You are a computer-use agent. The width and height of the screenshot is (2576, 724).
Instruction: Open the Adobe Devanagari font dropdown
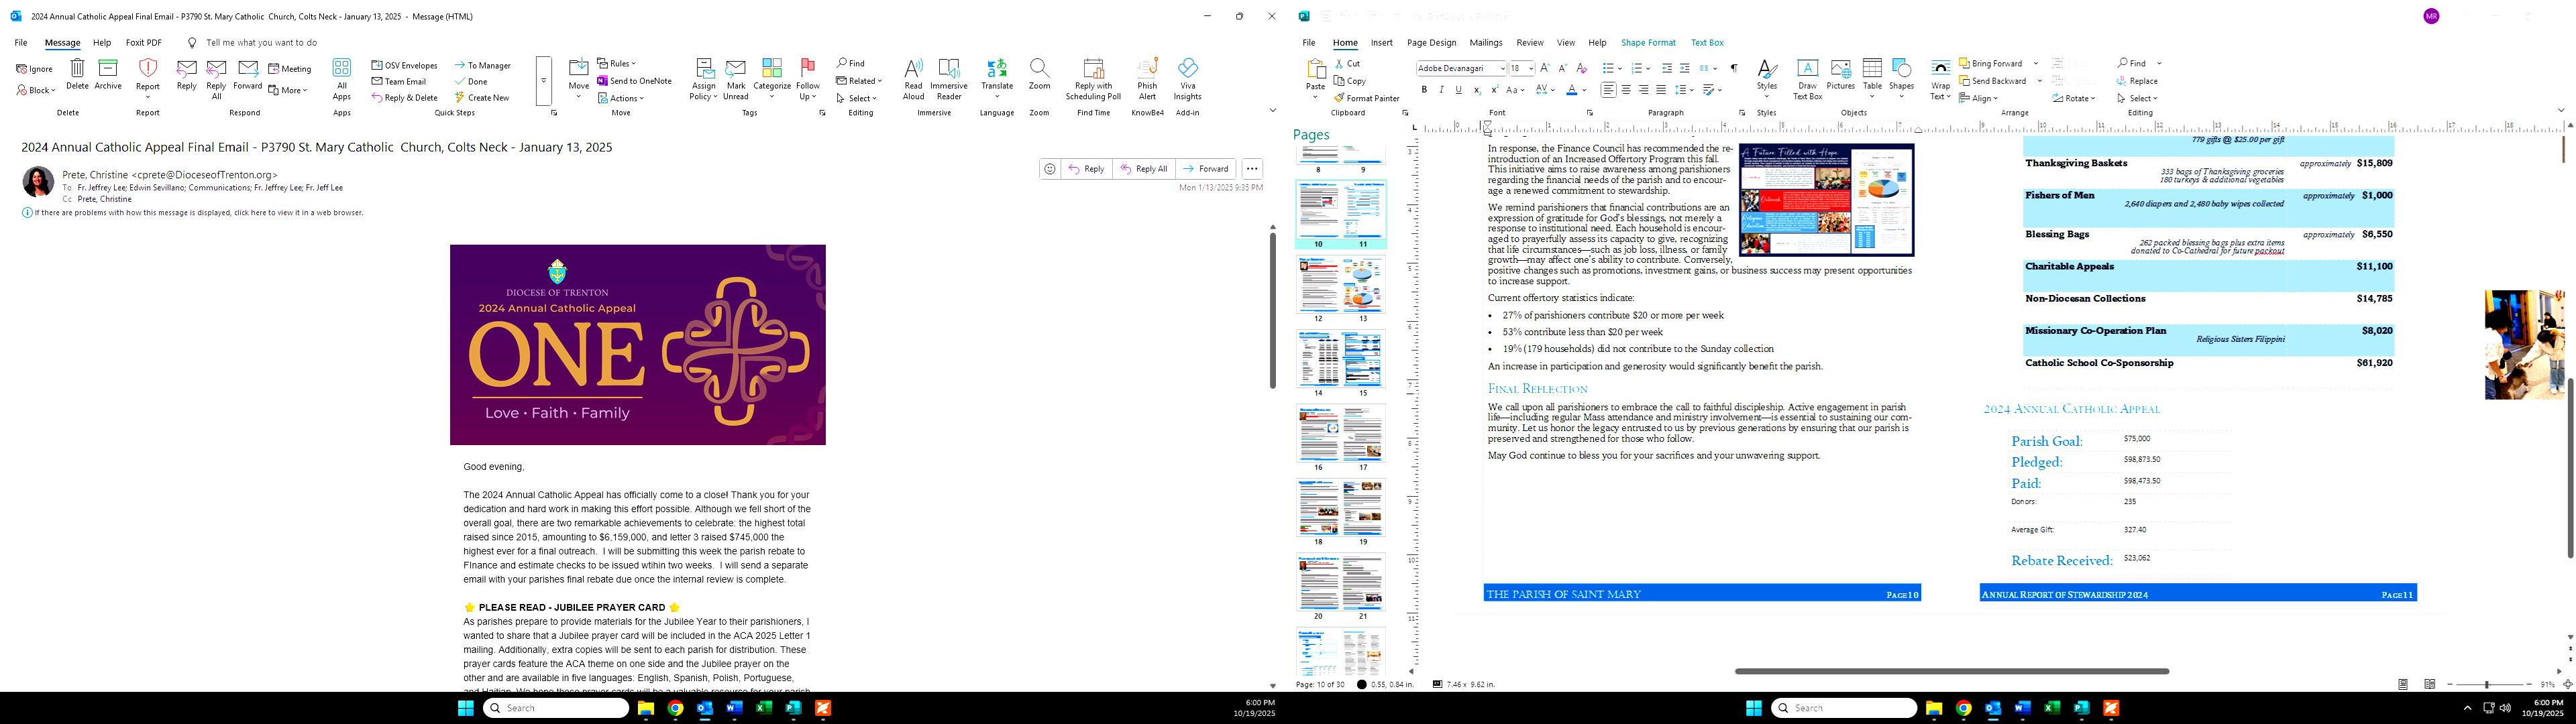point(1502,68)
